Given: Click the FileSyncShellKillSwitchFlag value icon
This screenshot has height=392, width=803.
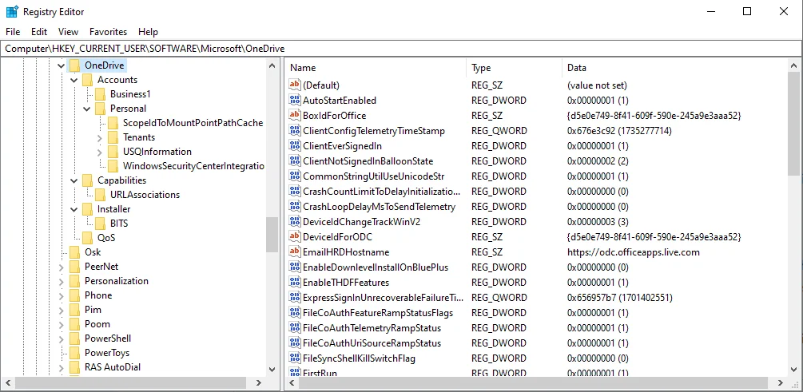Looking at the screenshot, I should (295, 358).
